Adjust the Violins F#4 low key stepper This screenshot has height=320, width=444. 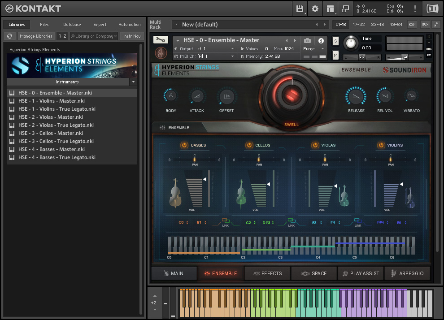tap(387, 223)
